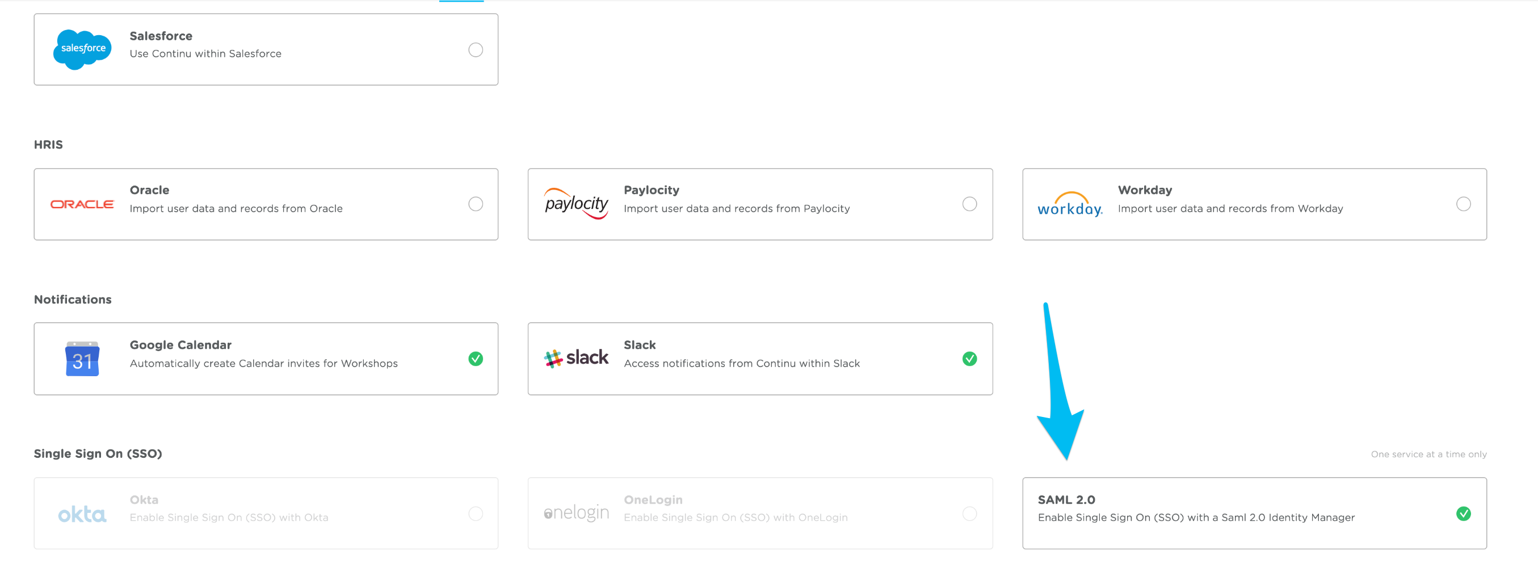Click the Salesforce cloud logo
This screenshot has height=573, width=1538.
[82, 49]
